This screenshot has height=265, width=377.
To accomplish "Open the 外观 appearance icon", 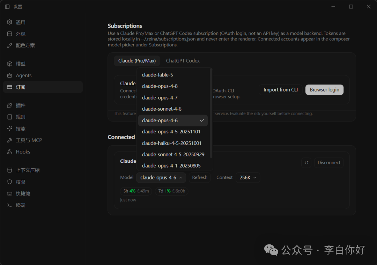I will [9, 34].
